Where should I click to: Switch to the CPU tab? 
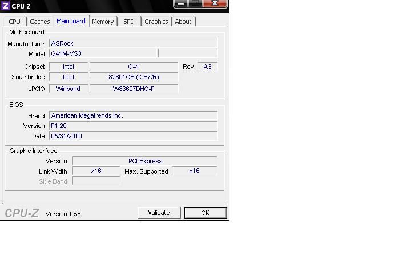click(14, 22)
